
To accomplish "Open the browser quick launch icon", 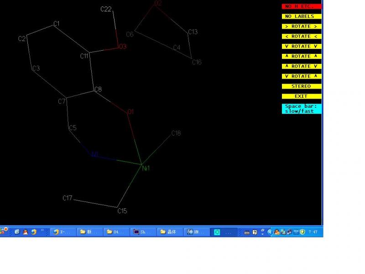I will coord(34,232).
